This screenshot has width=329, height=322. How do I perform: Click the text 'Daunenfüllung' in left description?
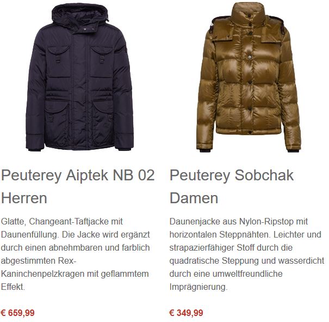(30, 235)
